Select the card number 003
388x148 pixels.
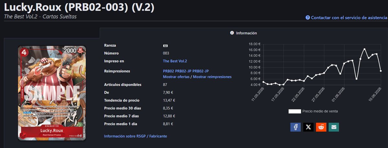coord(166,53)
